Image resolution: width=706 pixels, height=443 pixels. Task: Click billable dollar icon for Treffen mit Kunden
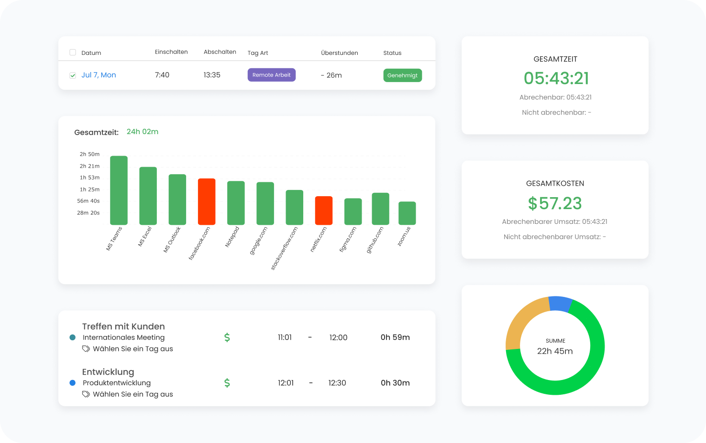(227, 338)
